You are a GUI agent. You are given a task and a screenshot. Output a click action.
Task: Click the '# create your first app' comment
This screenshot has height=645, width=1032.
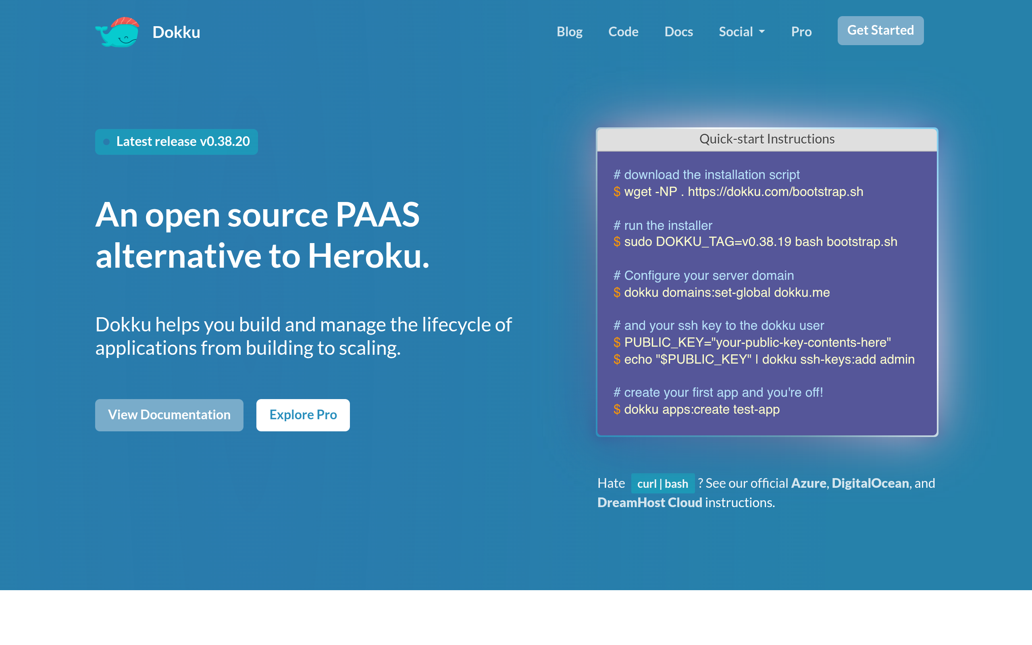point(718,393)
